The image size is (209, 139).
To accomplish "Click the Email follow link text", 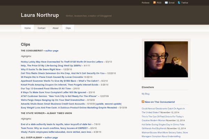I will (x=171, y=3).
